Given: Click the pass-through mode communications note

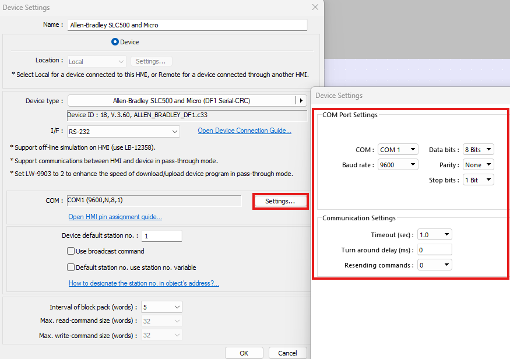Looking at the screenshot, I should click(x=114, y=161).
